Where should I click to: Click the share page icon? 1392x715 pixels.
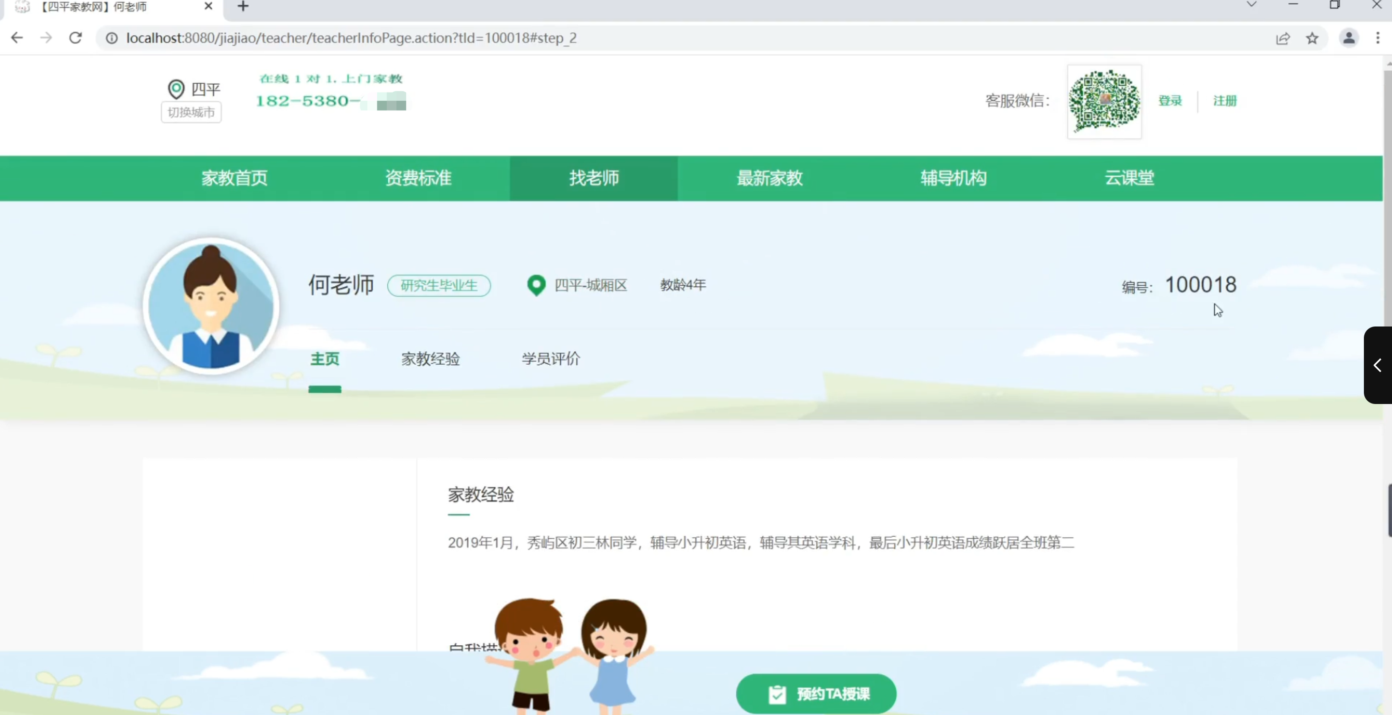tap(1283, 38)
